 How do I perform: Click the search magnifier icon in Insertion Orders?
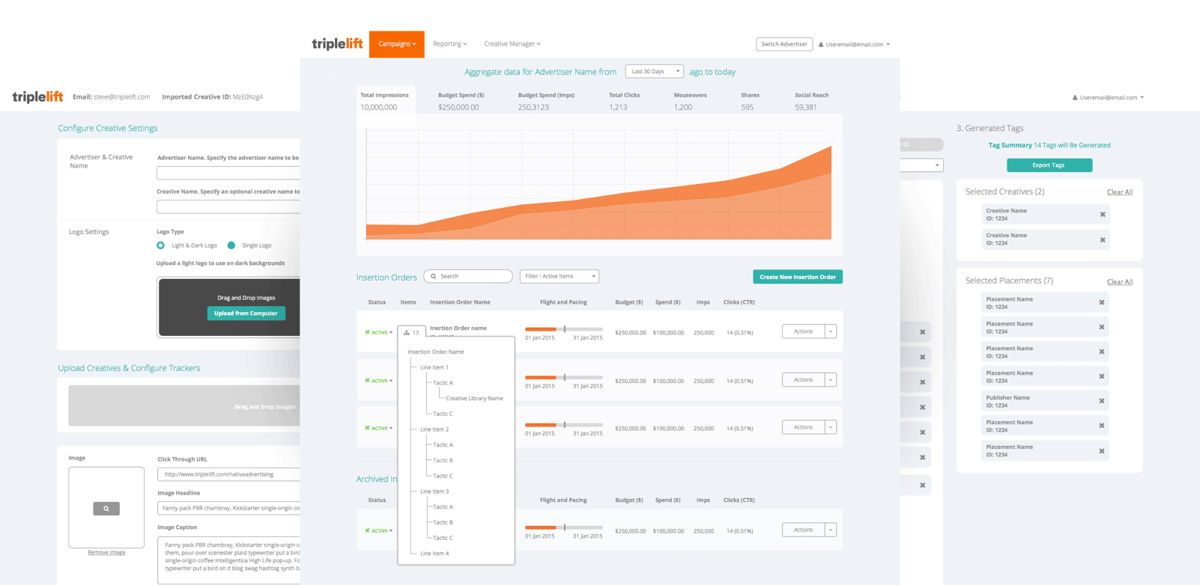tap(433, 277)
